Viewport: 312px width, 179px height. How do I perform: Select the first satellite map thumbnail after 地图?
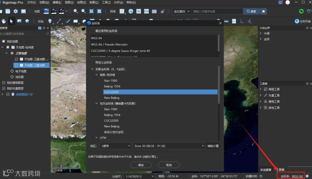coord(46,11)
